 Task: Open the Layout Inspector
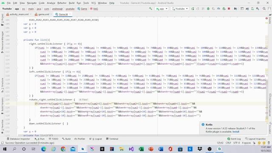click(255, 139)
